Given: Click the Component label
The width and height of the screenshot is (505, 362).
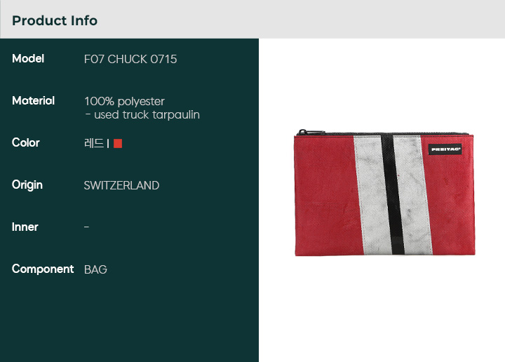Looking at the screenshot, I should (43, 269).
